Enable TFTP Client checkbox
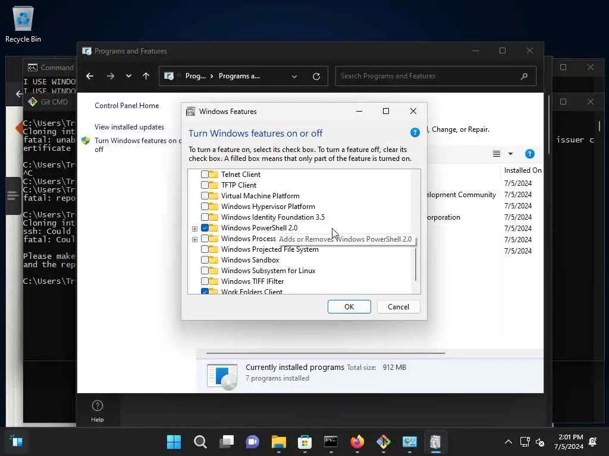This screenshot has height=456, width=609. point(205,185)
